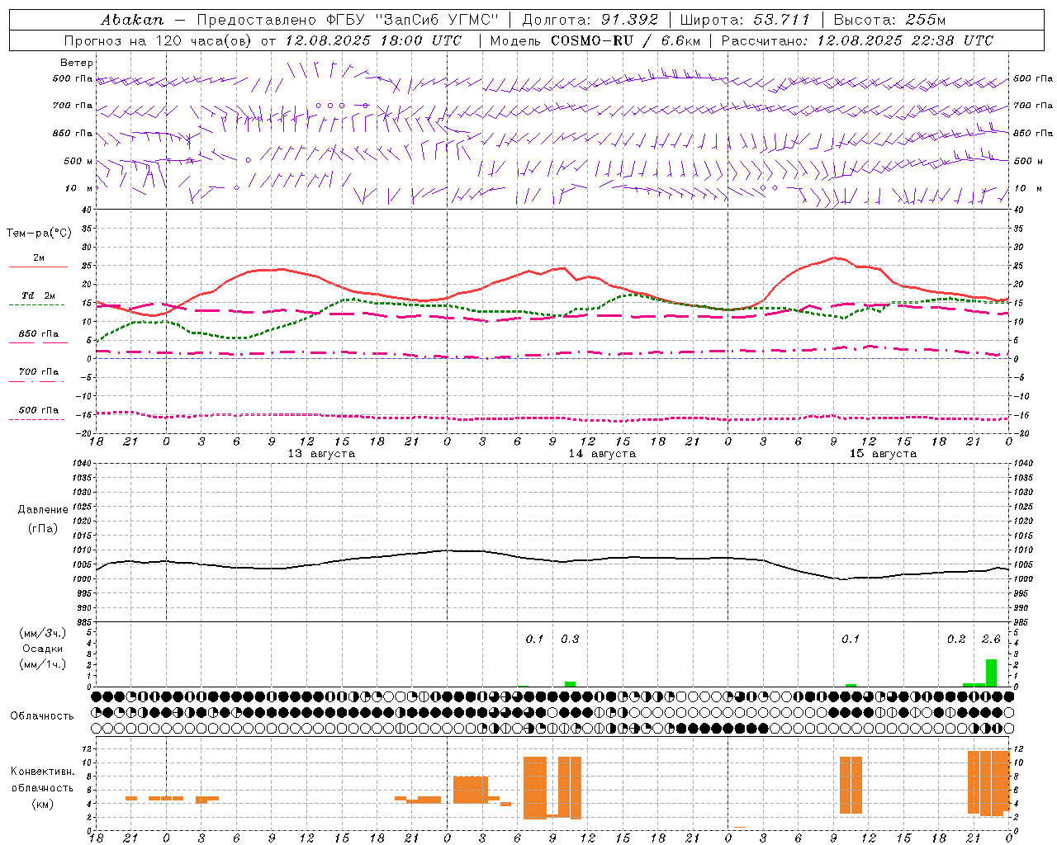1057x845 pixels.
Task: Select the "Высота: 255м" header field
Action: pyautogui.click(x=889, y=20)
